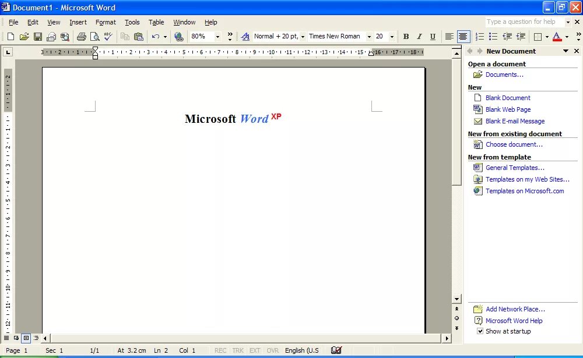The height and width of the screenshot is (358, 583).
Task: Open the Undo history dropdown arrow
Action: 165,37
